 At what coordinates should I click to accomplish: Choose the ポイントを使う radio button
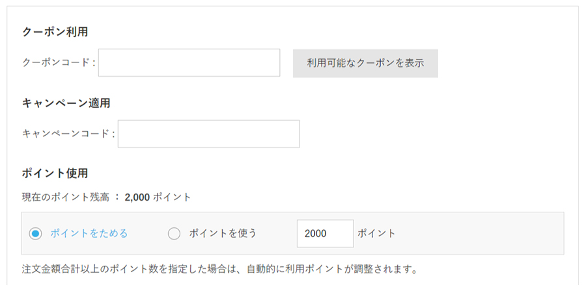(174, 234)
